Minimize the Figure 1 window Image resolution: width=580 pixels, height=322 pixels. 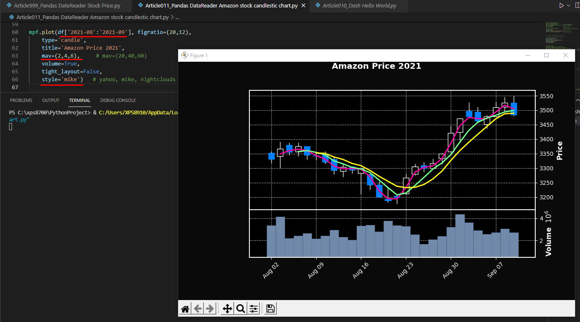click(x=527, y=55)
